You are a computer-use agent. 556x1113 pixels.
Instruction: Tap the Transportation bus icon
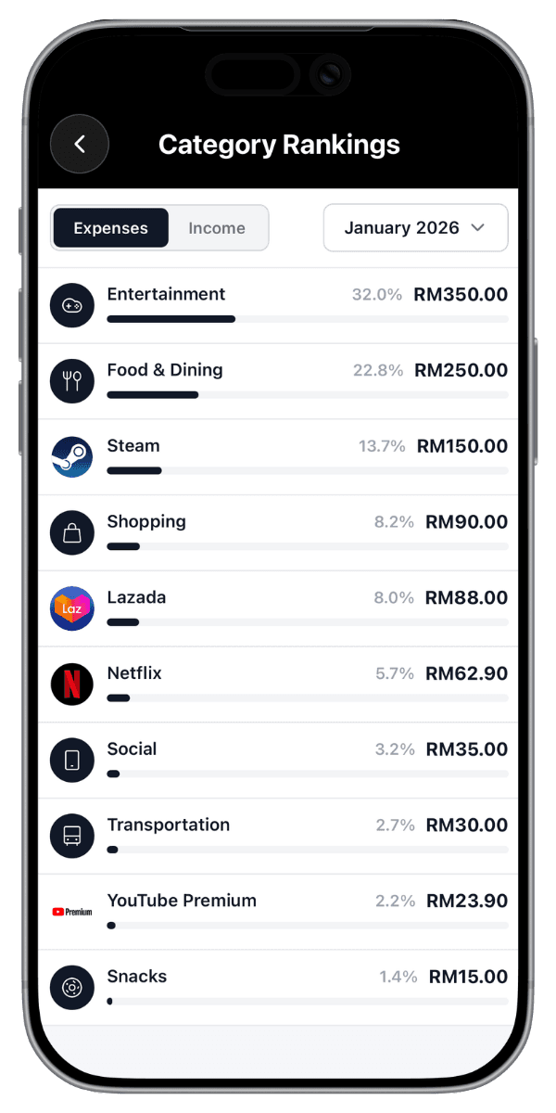coord(71,837)
